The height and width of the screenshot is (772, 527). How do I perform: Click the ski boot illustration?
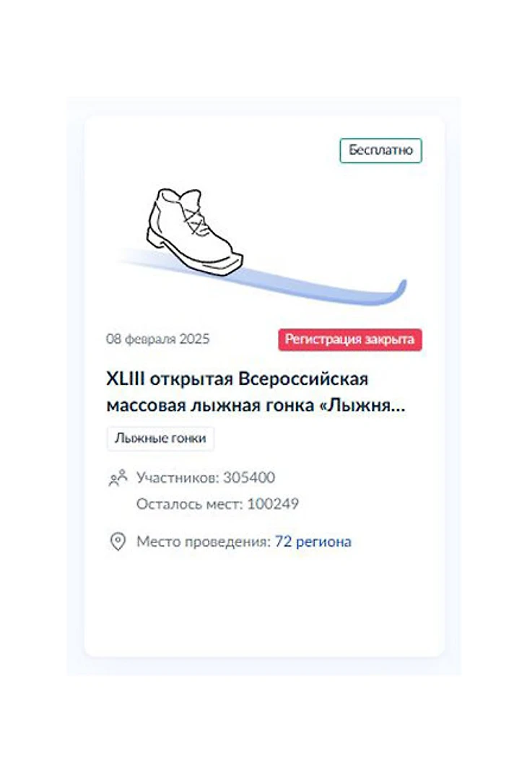[x=194, y=231]
